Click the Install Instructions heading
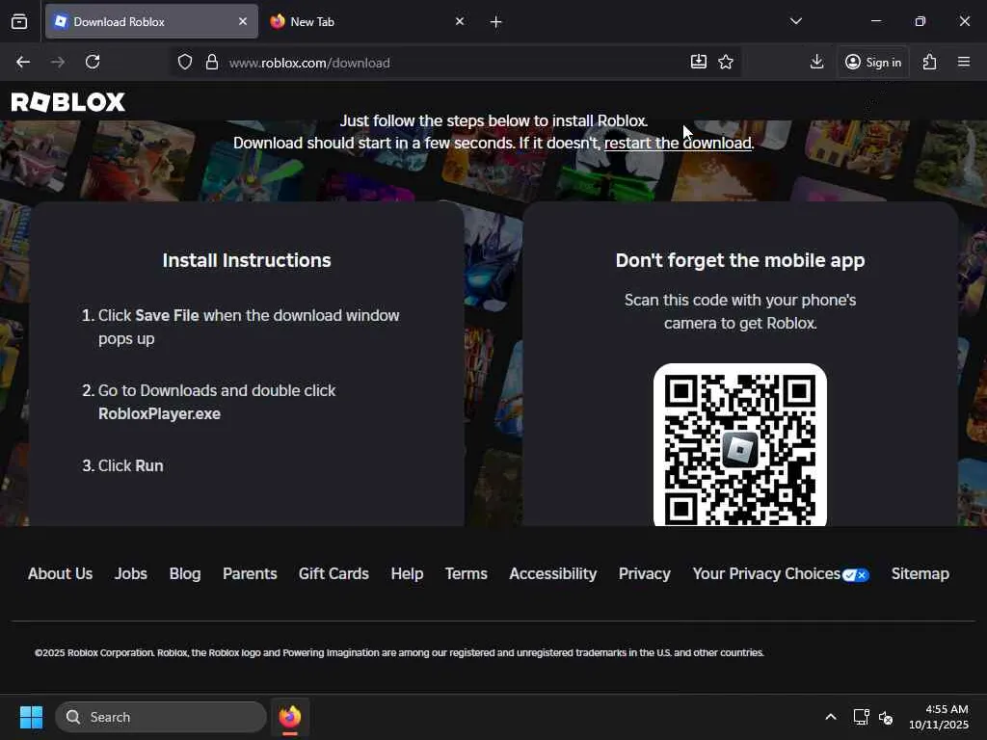Screen dimensions: 987x740 [247, 260]
